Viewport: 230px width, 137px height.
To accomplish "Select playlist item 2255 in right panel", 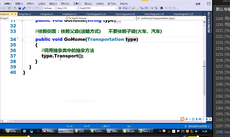I will coord(223,55).
